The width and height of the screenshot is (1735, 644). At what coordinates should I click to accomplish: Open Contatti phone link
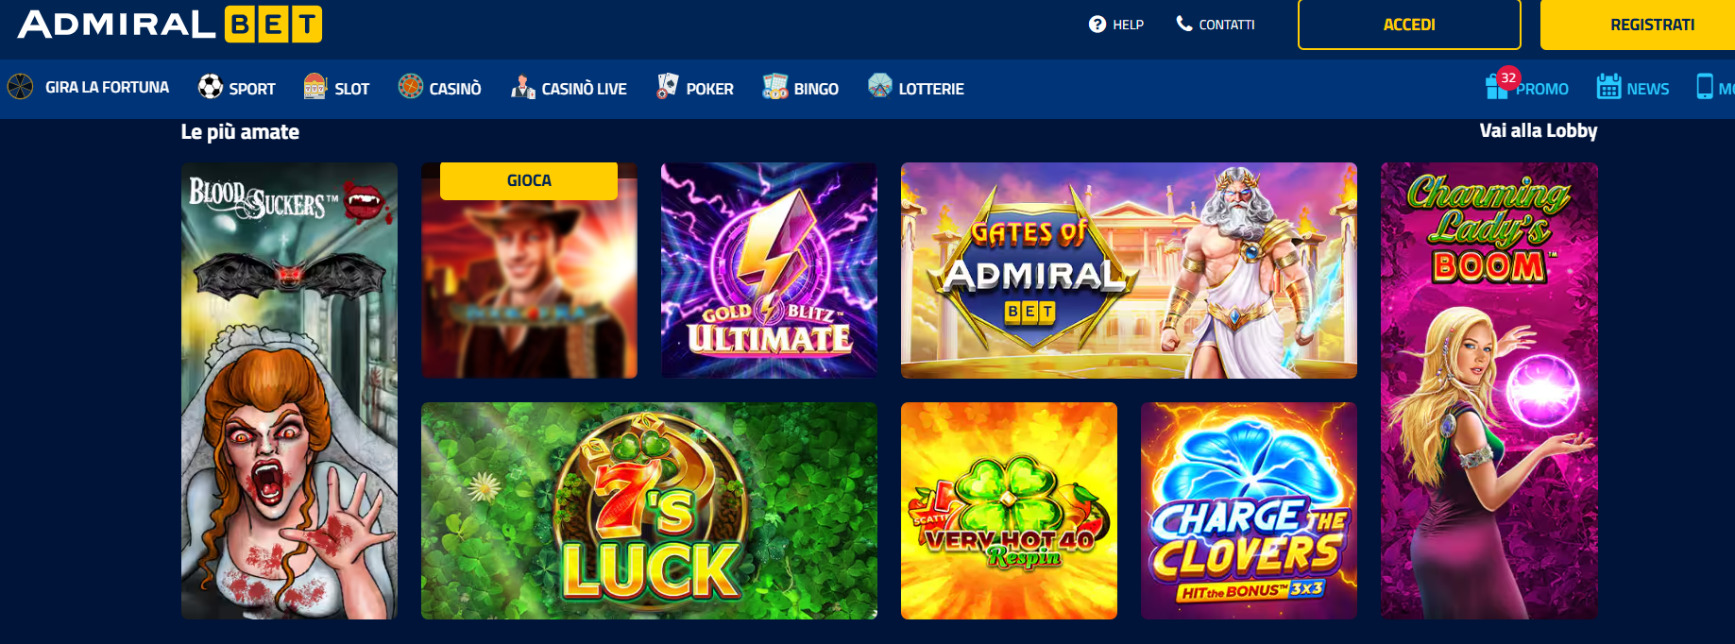(x=1216, y=25)
